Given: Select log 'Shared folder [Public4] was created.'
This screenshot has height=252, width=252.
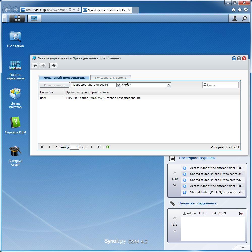Looking at the screenshot, I should pyautogui.click(x=213, y=180).
